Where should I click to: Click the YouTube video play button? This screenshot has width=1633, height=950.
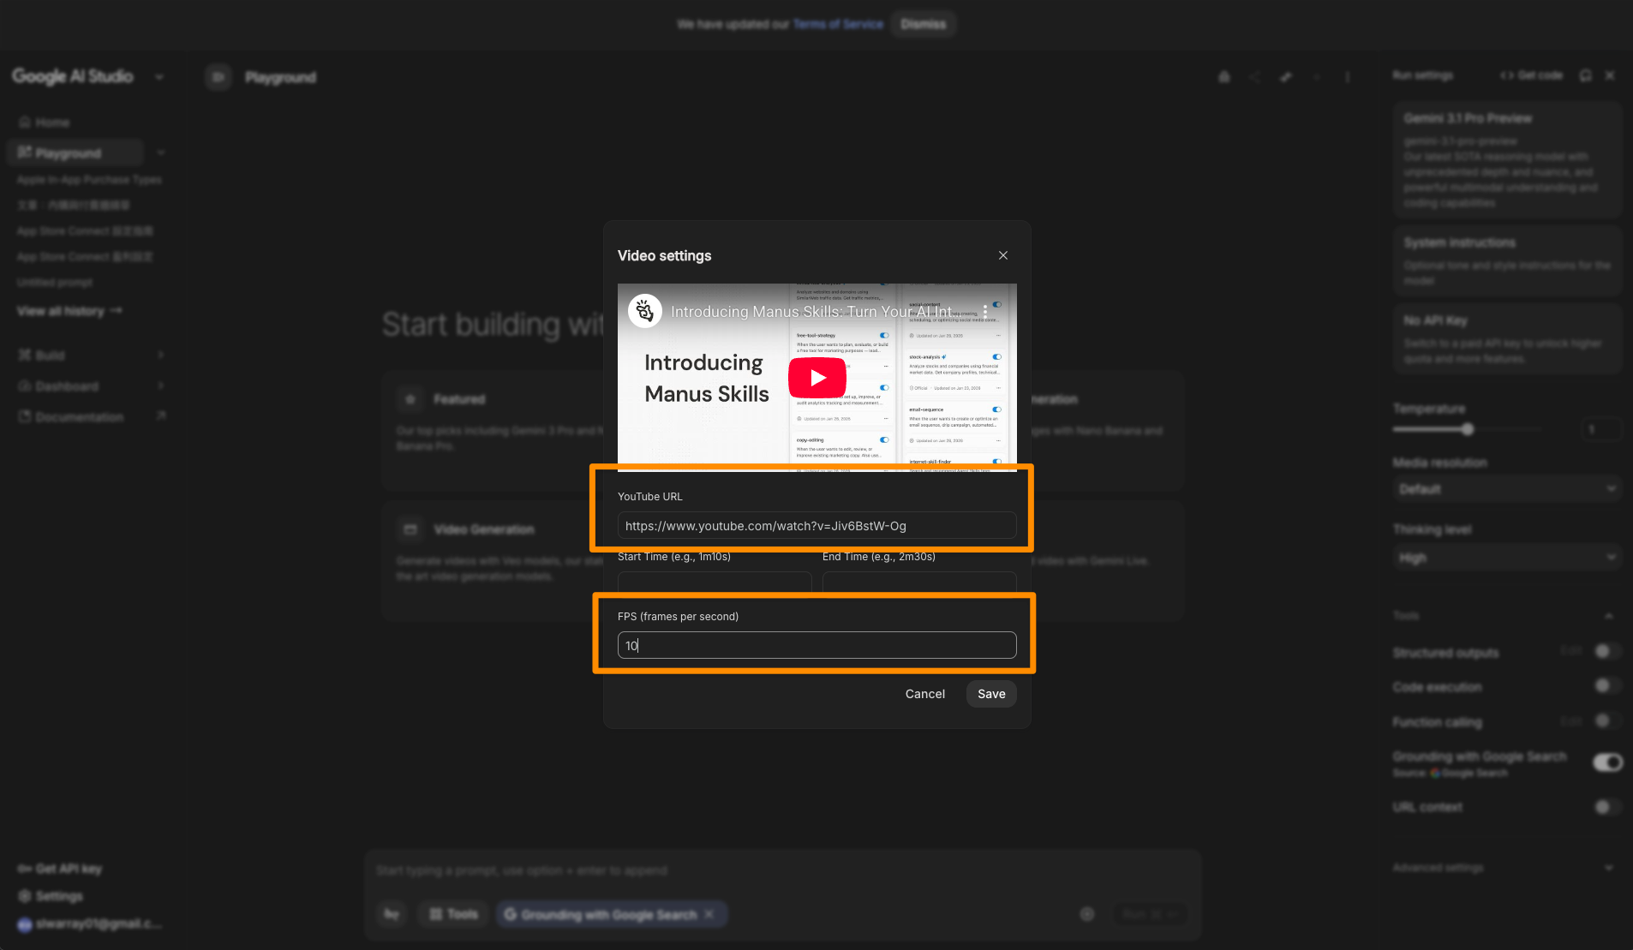[816, 377]
